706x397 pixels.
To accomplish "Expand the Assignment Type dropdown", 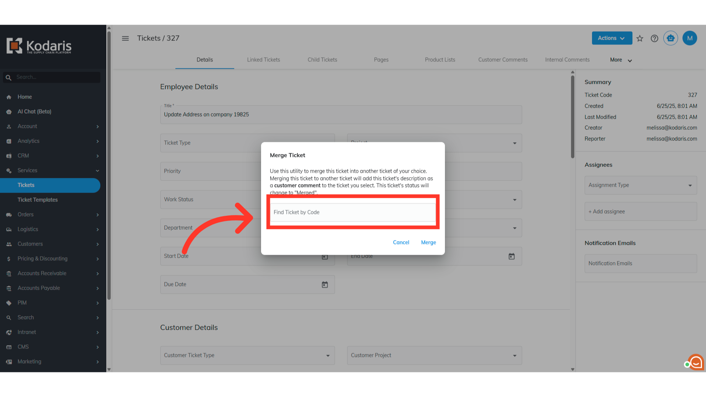I will 690,185.
